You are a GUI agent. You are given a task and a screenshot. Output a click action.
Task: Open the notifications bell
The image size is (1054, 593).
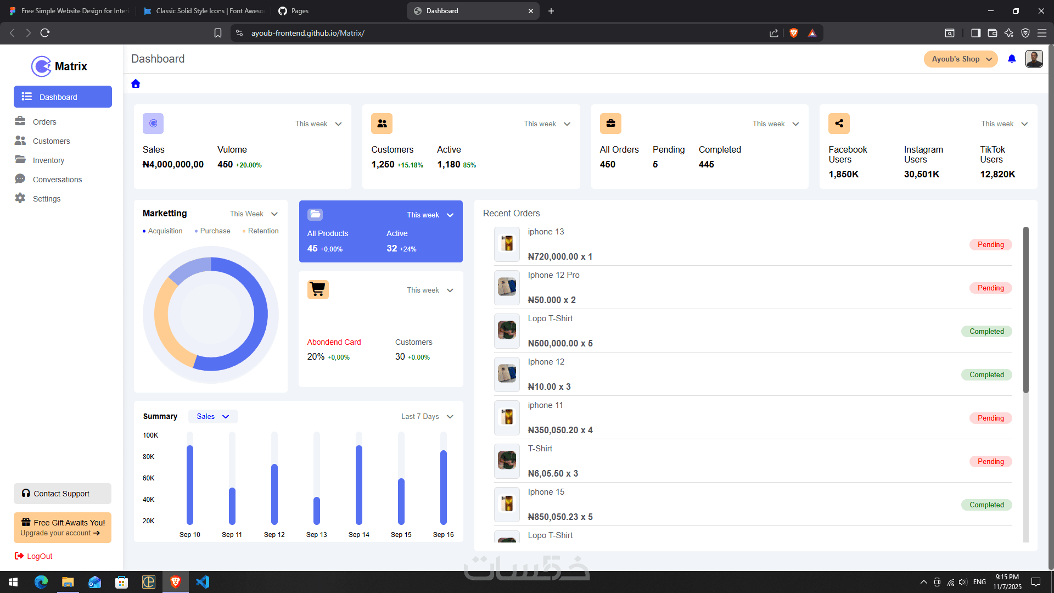coord(1012,59)
